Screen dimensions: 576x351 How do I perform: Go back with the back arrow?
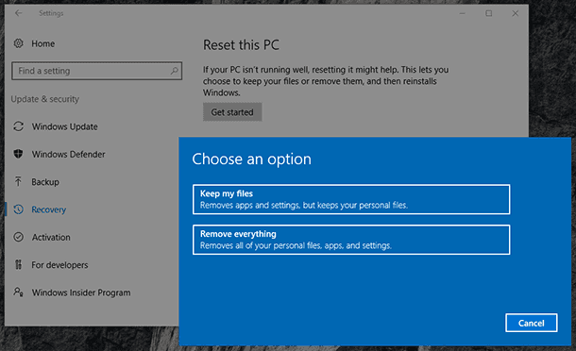(18, 13)
